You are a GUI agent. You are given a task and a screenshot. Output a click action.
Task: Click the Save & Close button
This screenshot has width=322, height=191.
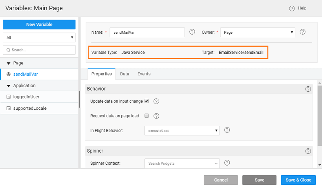(x=298, y=180)
